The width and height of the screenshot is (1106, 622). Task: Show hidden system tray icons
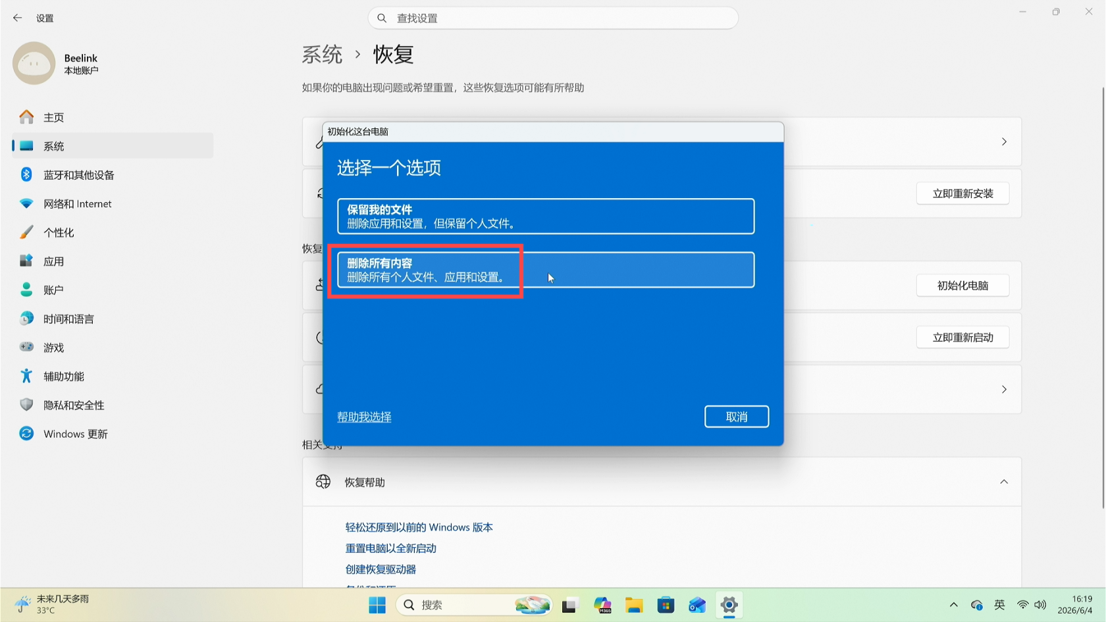953,605
